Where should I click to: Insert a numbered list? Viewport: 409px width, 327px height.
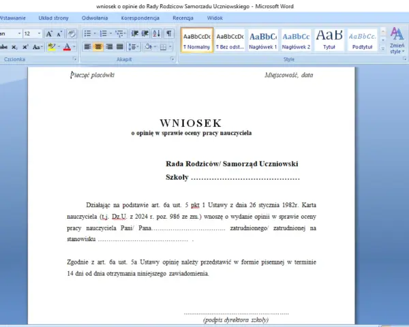[104, 33]
